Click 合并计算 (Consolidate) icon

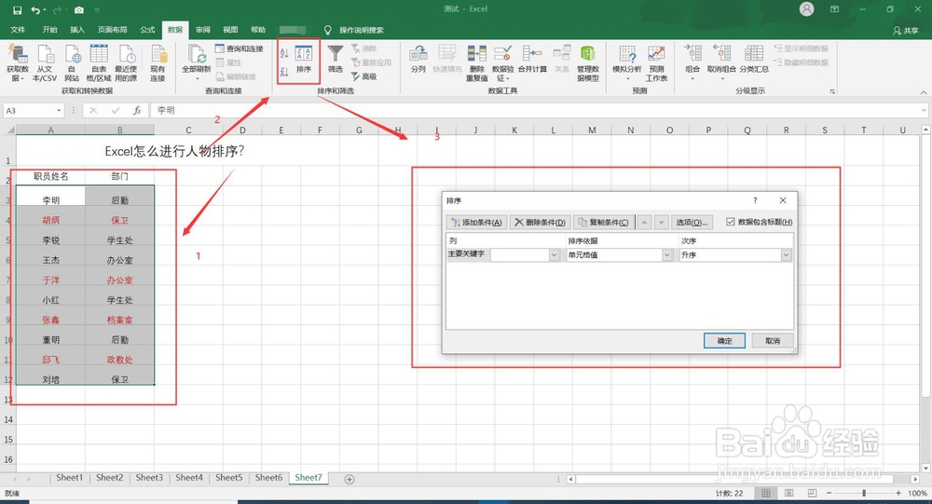click(532, 59)
